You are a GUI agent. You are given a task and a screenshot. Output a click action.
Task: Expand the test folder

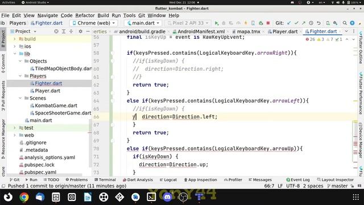(x=14, y=128)
